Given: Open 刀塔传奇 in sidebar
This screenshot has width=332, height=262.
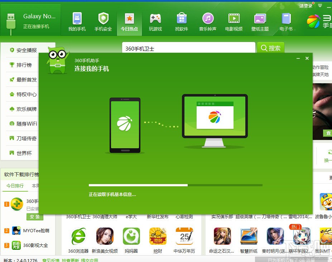Looking at the screenshot, I should coord(23,139).
